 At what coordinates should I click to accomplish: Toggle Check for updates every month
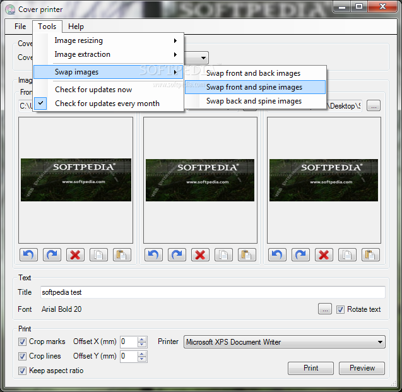pyautogui.click(x=108, y=104)
